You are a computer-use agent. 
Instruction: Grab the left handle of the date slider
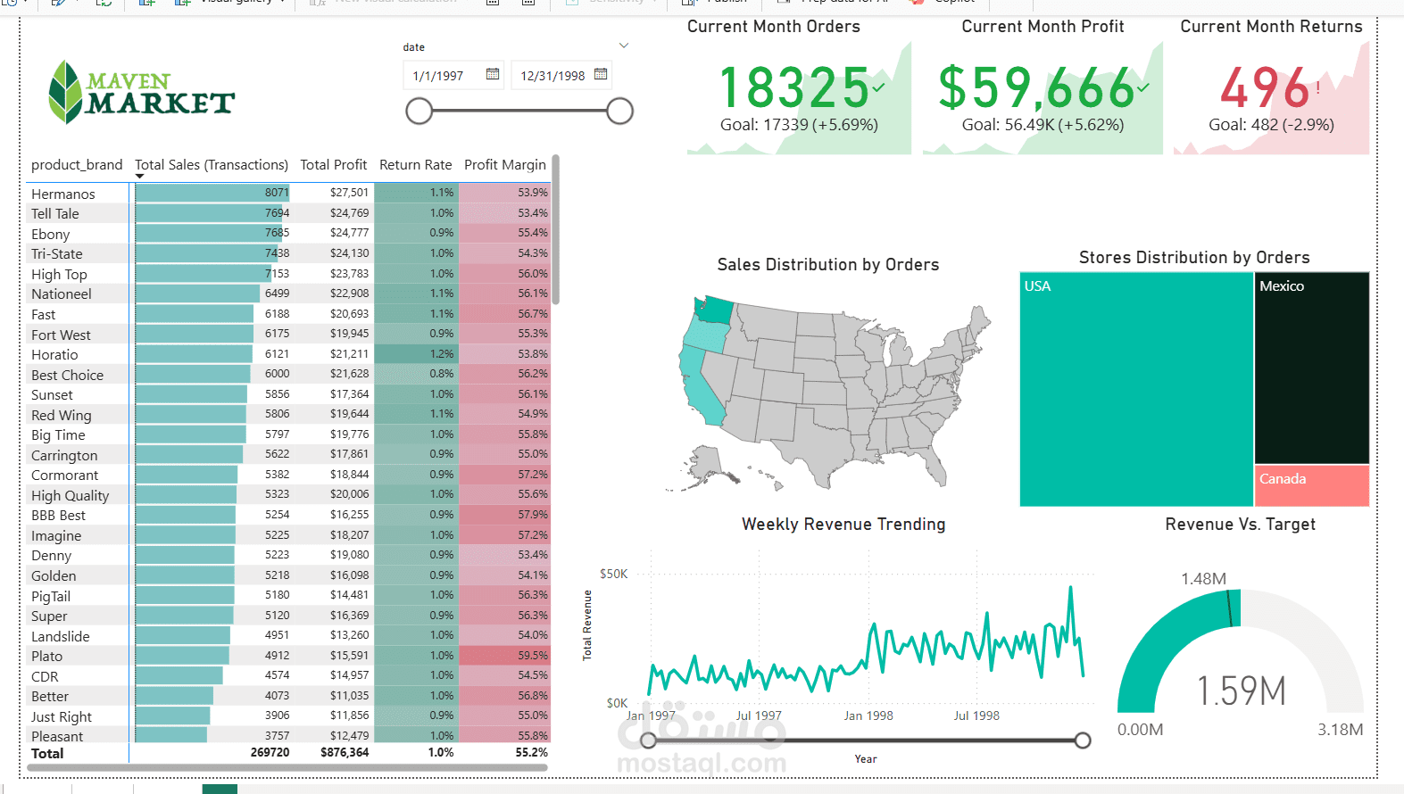point(420,112)
